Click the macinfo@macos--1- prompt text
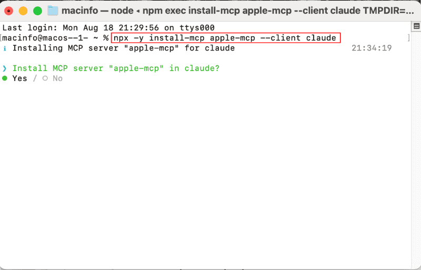This screenshot has width=421, height=270. tap(45, 38)
